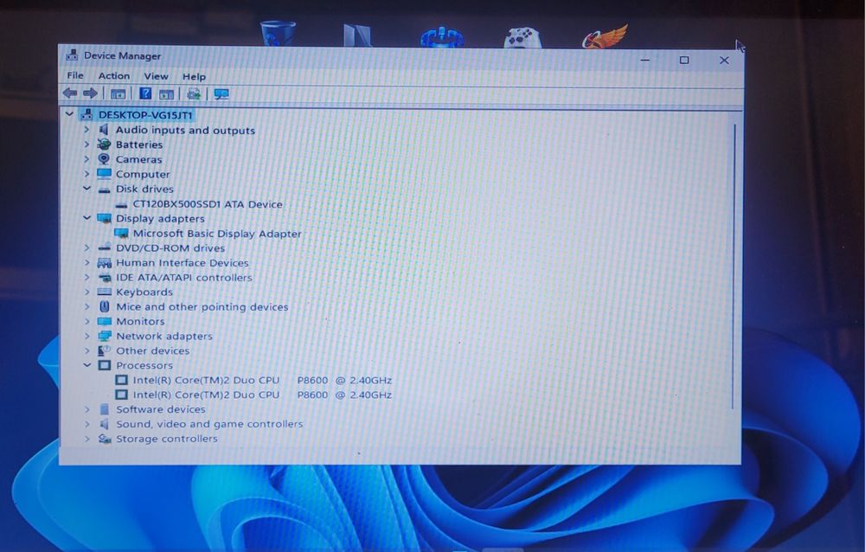Open the Help menu

(x=194, y=76)
